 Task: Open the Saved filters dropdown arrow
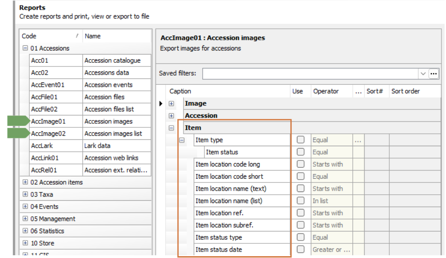coord(423,74)
